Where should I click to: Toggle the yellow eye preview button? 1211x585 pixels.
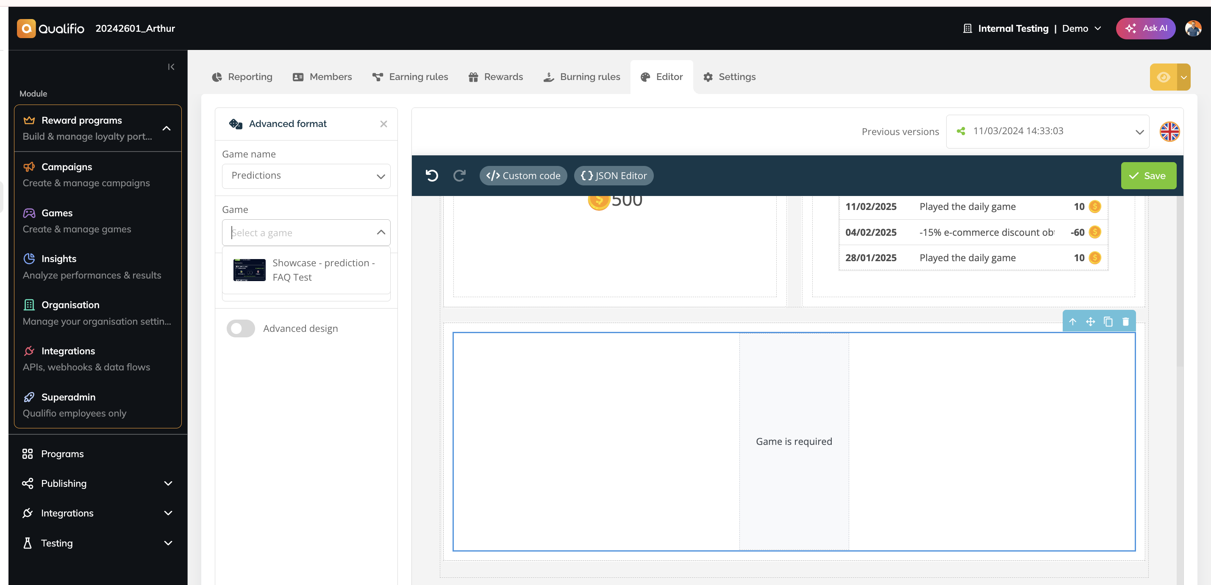click(x=1164, y=77)
